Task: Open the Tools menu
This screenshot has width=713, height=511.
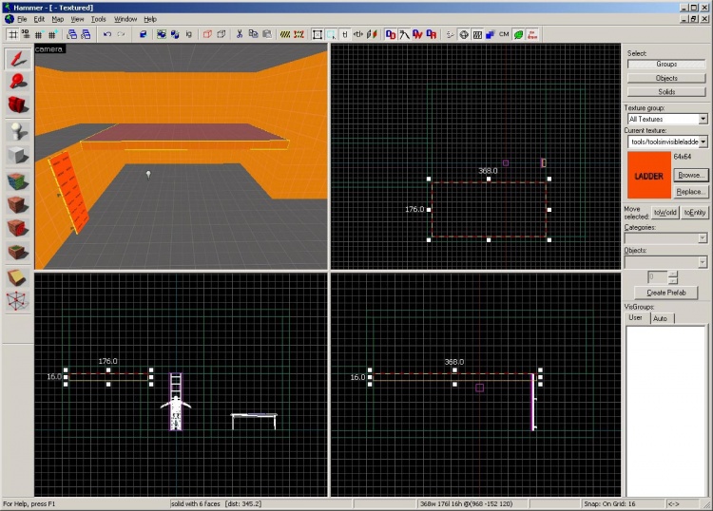Action: click(x=98, y=19)
